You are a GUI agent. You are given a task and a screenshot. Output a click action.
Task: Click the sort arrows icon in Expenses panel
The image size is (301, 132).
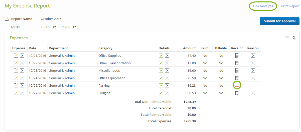(294, 38)
